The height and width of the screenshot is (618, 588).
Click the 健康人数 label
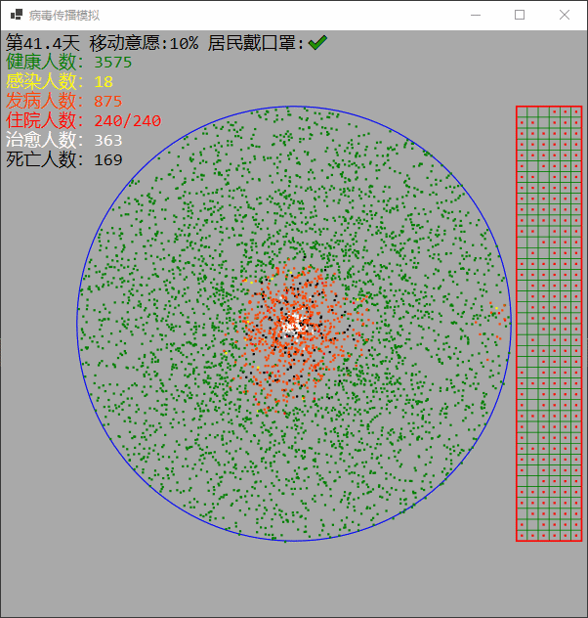click(x=41, y=62)
